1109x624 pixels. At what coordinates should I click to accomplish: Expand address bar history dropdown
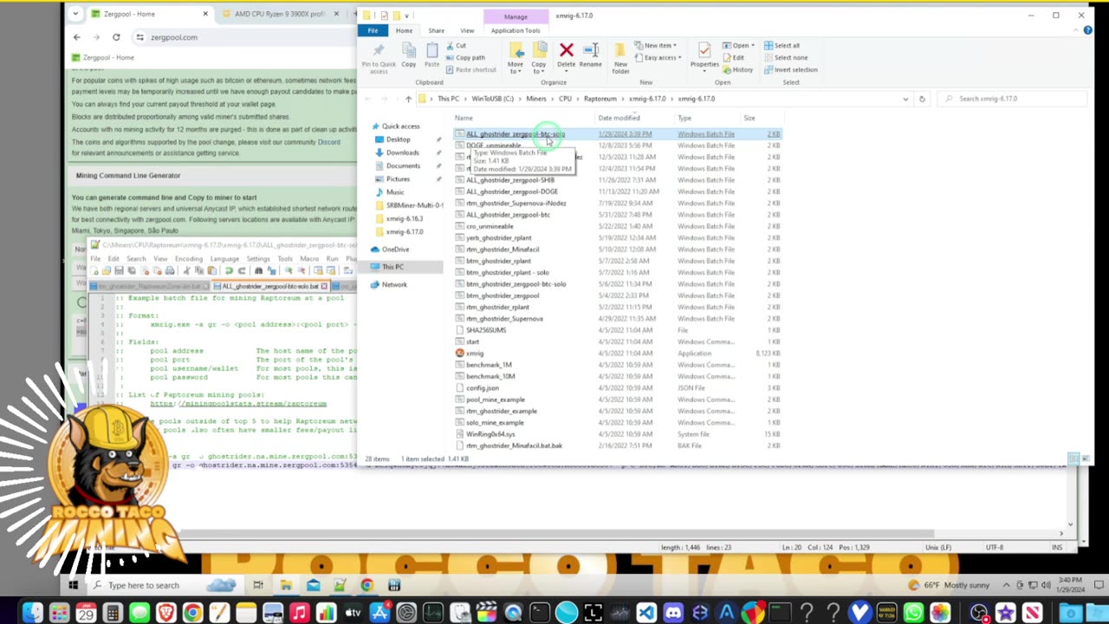click(905, 99)
